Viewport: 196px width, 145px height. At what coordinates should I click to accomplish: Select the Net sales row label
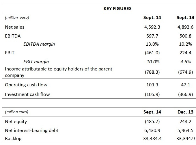pos(15,27)
